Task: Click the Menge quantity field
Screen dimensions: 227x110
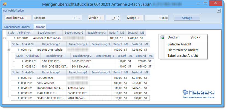Action: tap(156, 18)
